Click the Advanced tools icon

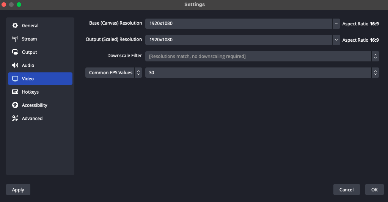pos(15,119)
